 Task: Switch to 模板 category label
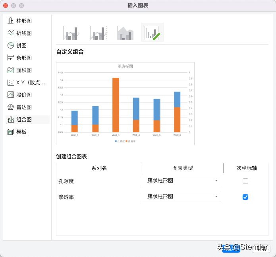click(21, 132)
